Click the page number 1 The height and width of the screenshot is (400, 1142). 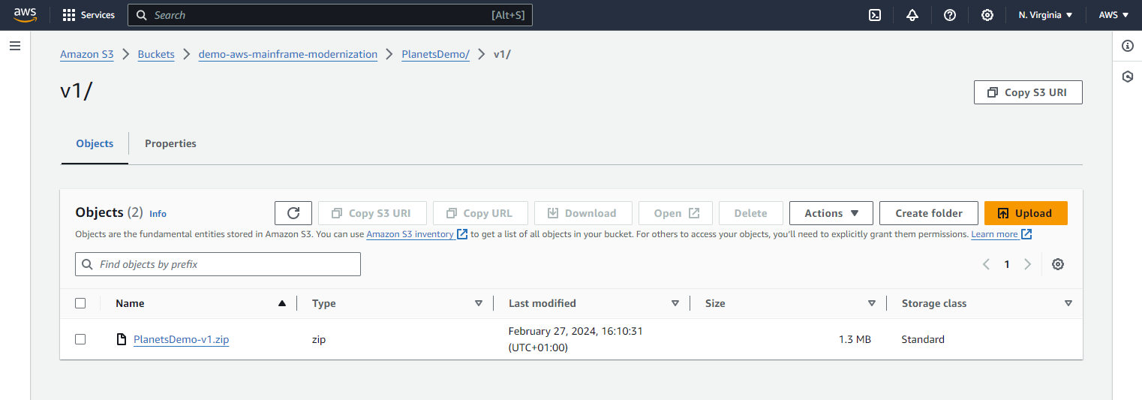coord(1007,264)
